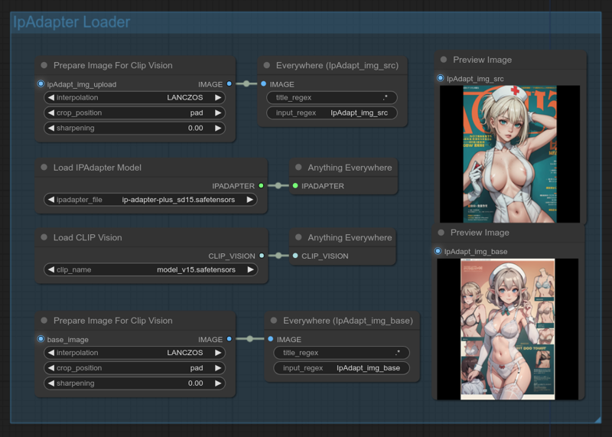The image size is (612, 437).
Task: Increase sharpening in IpAdapt_img_upload node
Action: 218,128
